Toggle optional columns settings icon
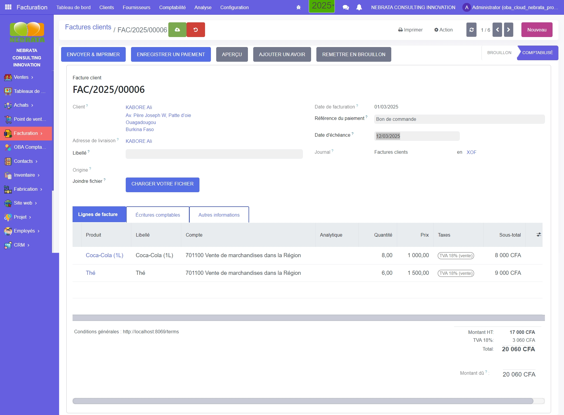 coord(538,235)
